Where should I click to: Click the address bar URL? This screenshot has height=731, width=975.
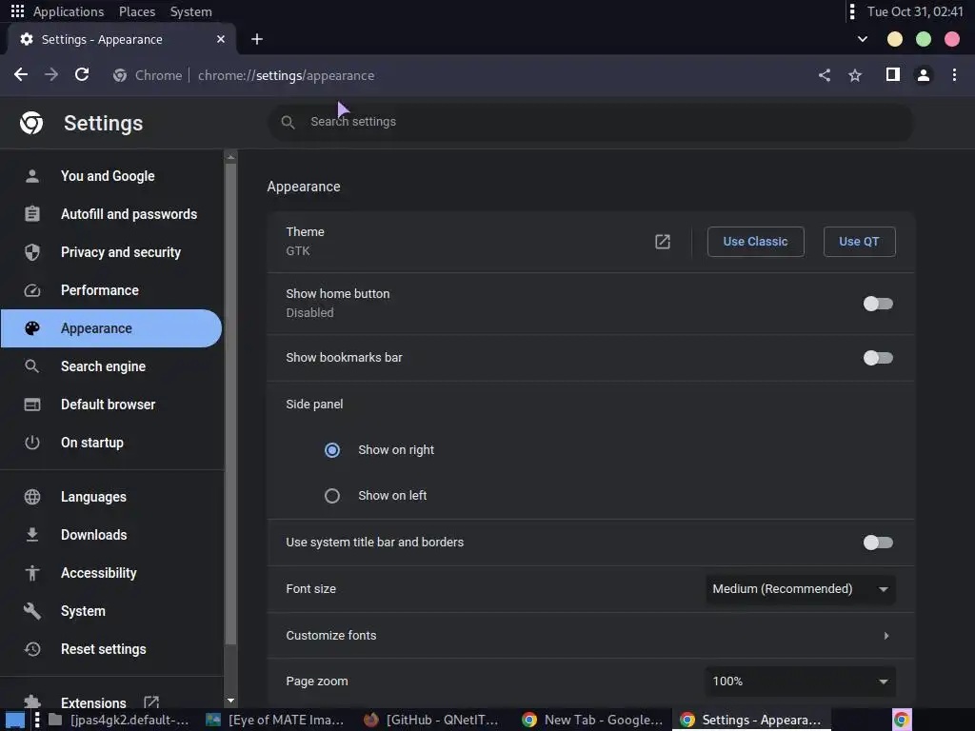point(286,75)
